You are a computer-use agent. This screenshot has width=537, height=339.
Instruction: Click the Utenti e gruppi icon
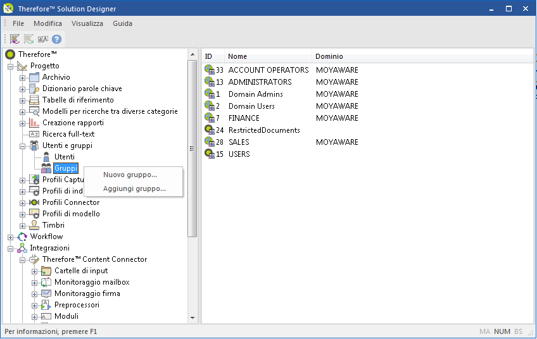click(x=34, y=145)
